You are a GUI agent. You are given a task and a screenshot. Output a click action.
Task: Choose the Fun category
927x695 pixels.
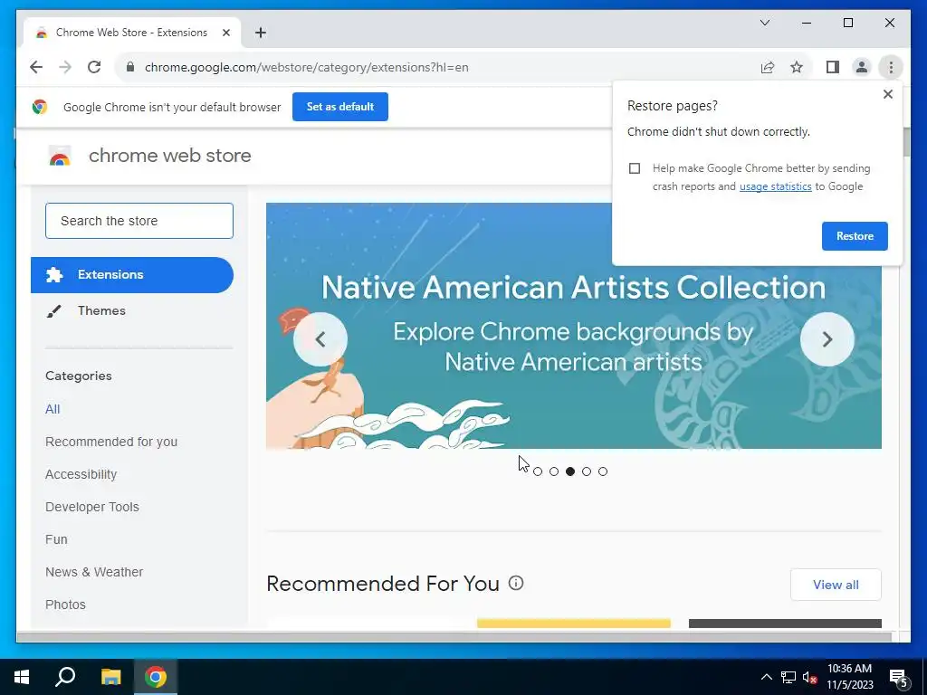coord(56,539)
